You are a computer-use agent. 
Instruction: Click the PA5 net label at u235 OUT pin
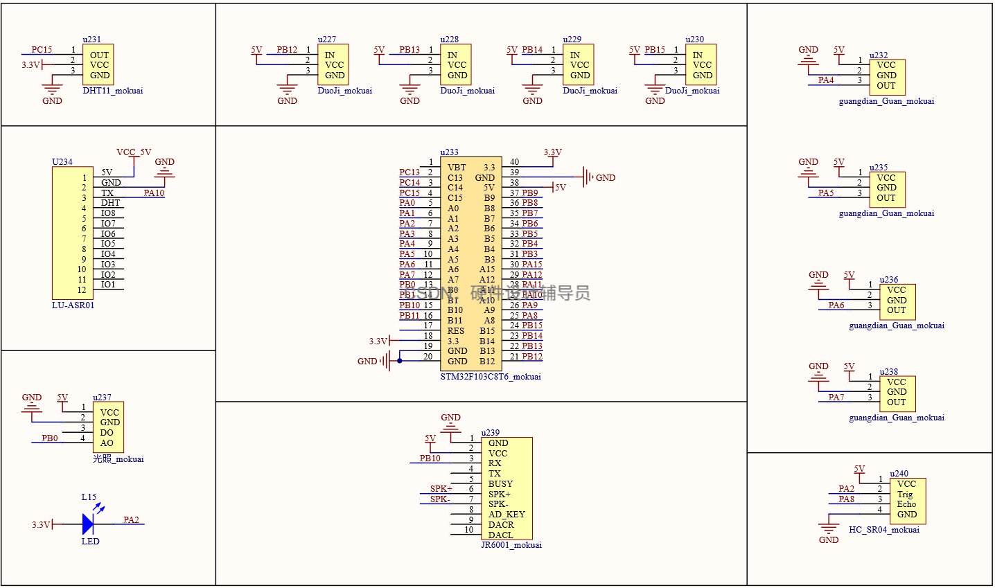click(x=826, y=193)
